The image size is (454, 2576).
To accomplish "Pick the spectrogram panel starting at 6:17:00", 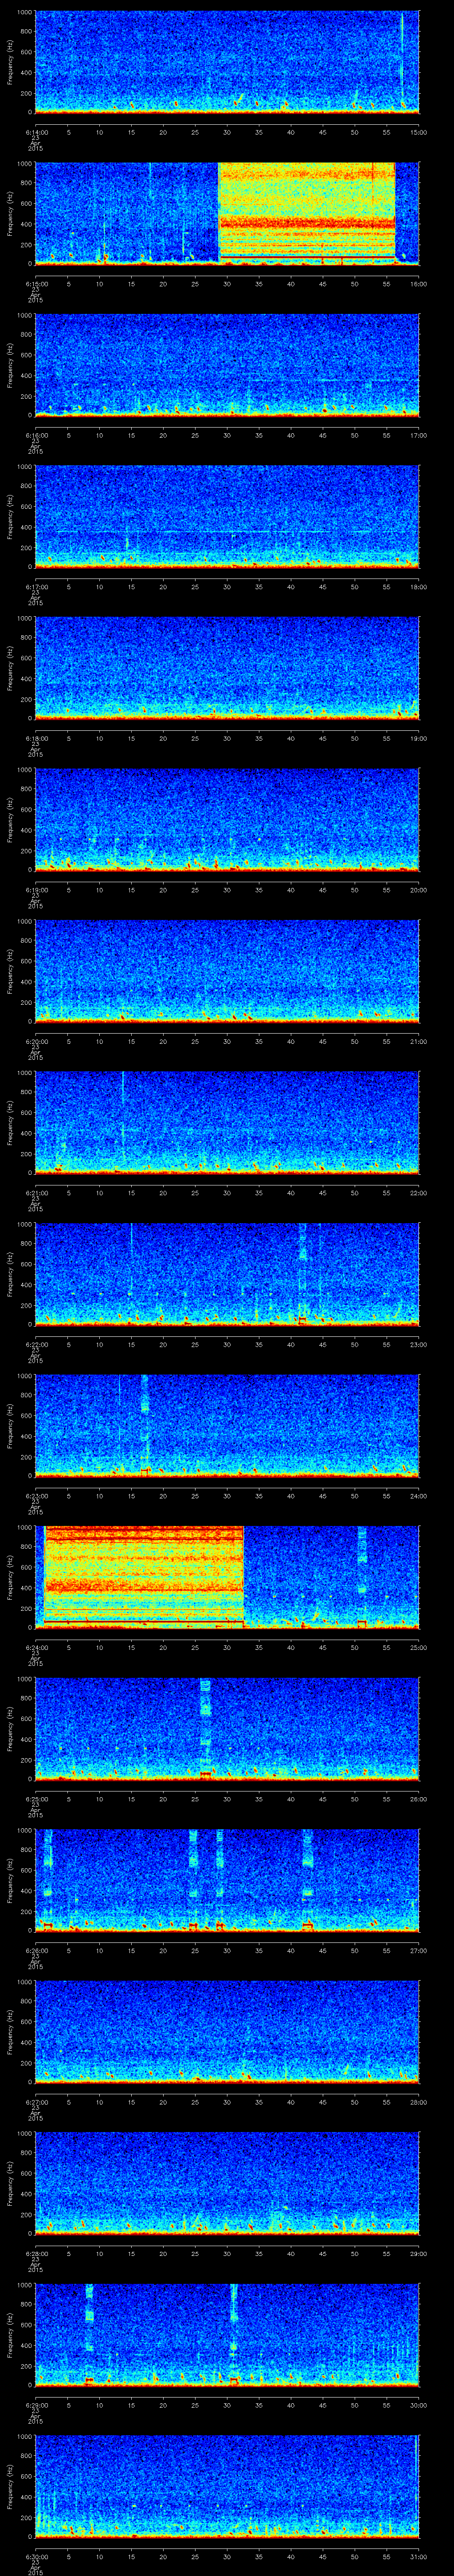I will pos(227,516).
